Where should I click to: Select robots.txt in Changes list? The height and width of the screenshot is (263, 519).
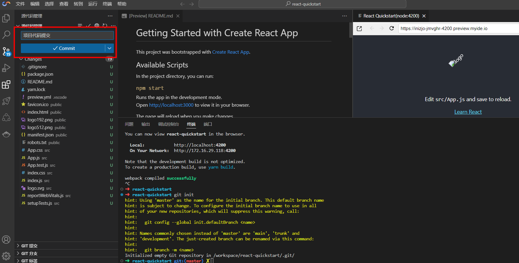click(66, 143)
